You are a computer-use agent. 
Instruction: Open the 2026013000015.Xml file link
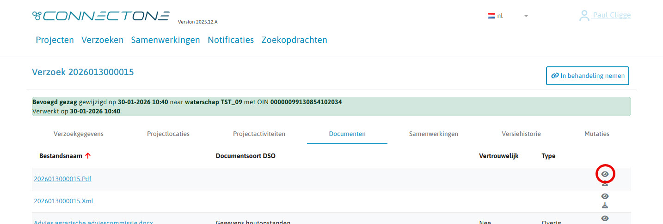tap(64, 201)
